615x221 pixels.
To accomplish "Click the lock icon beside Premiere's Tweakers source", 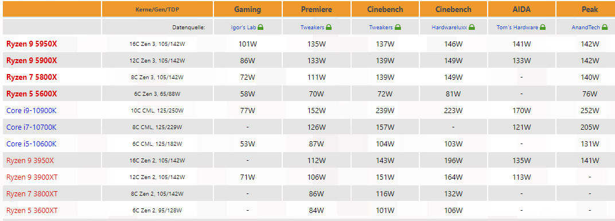I will point(329,28).
